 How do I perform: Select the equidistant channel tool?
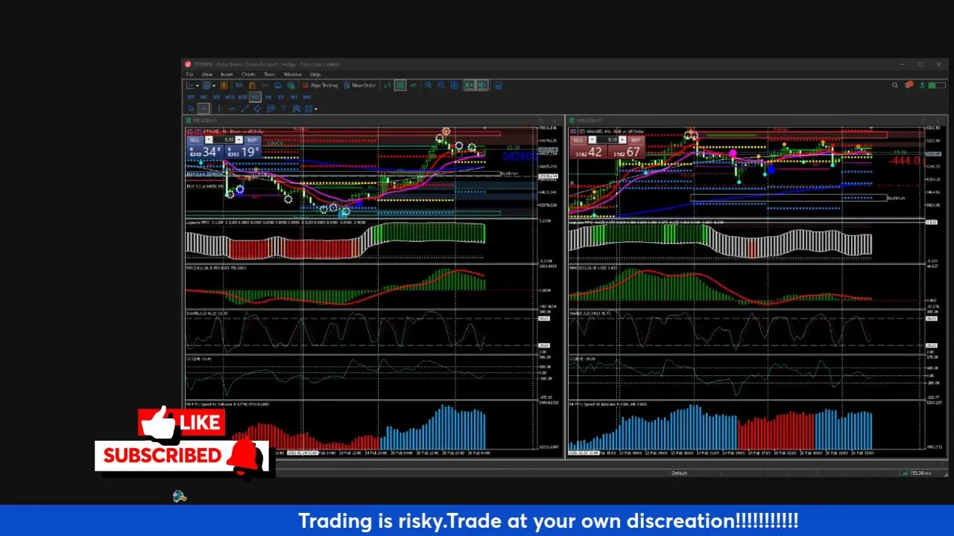257,109
